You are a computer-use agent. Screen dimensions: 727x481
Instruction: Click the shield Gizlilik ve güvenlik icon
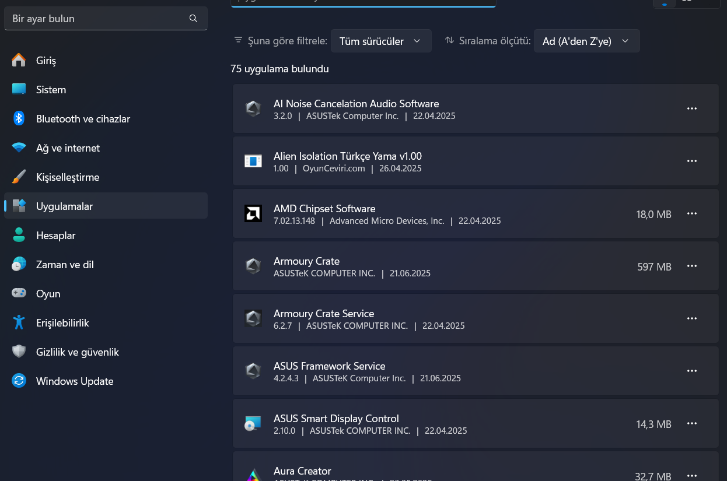(19, 352)
